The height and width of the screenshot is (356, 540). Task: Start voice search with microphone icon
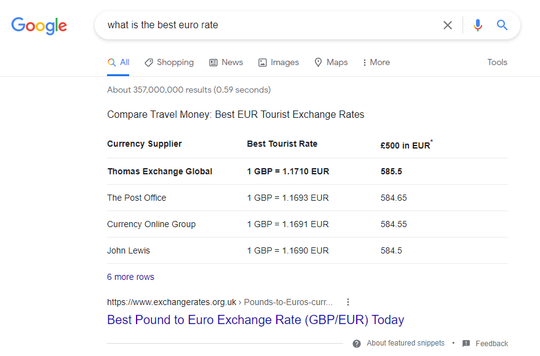478,25
